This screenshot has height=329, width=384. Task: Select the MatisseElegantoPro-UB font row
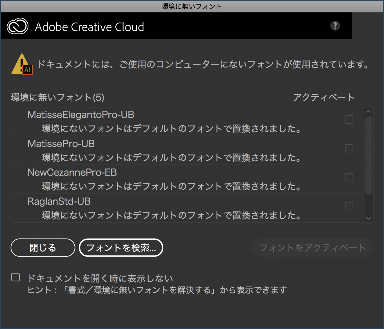188,122
